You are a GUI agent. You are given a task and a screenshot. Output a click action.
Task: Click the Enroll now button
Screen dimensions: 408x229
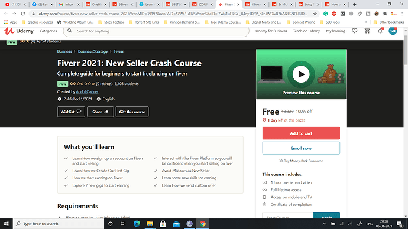coord(301,148)
